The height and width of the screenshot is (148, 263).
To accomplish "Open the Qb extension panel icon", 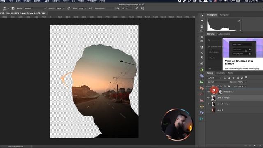I will [202, 76].
